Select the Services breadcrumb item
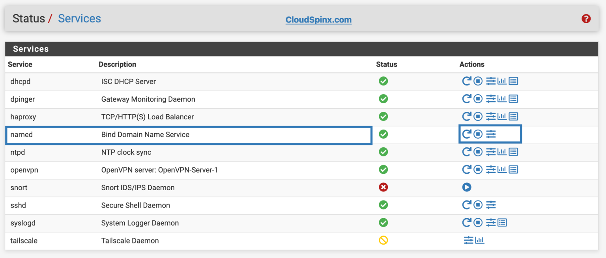 coord(79,18)
